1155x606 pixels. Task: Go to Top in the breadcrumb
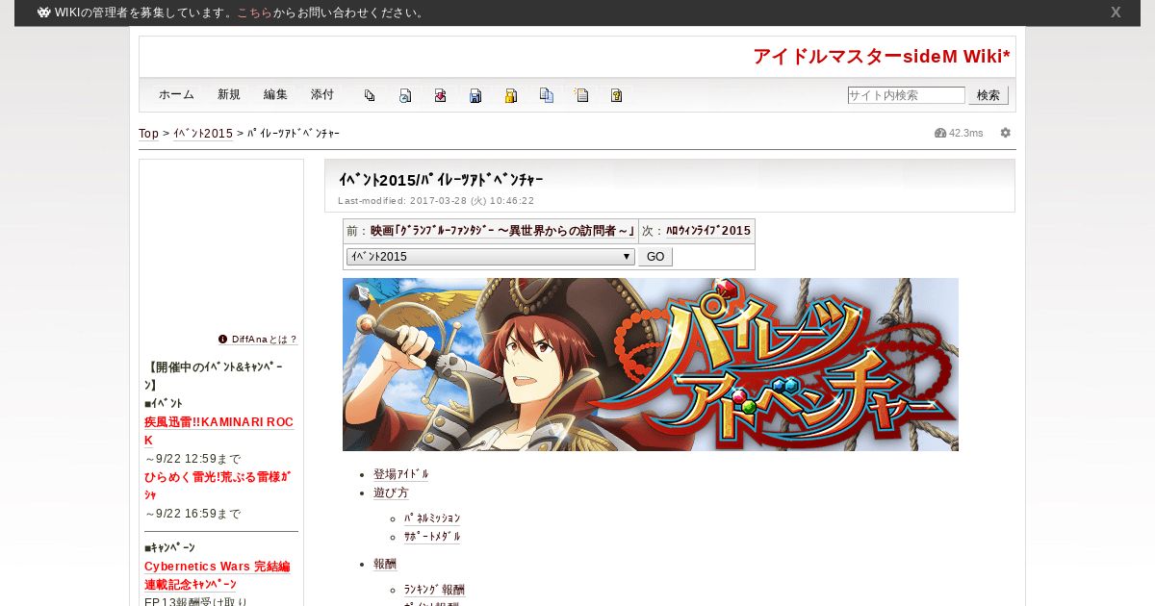[148, 134]
